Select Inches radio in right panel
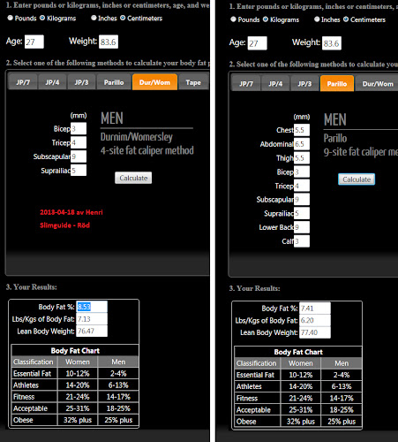Viewport: 398px width, 442px height. pyautogui.click(x=317, y=19)
